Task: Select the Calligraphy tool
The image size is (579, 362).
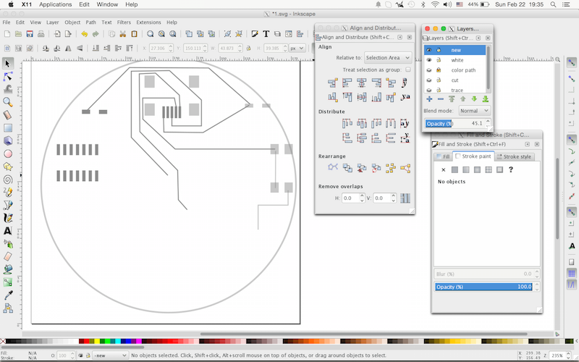Action: click(x=7, y=218)
